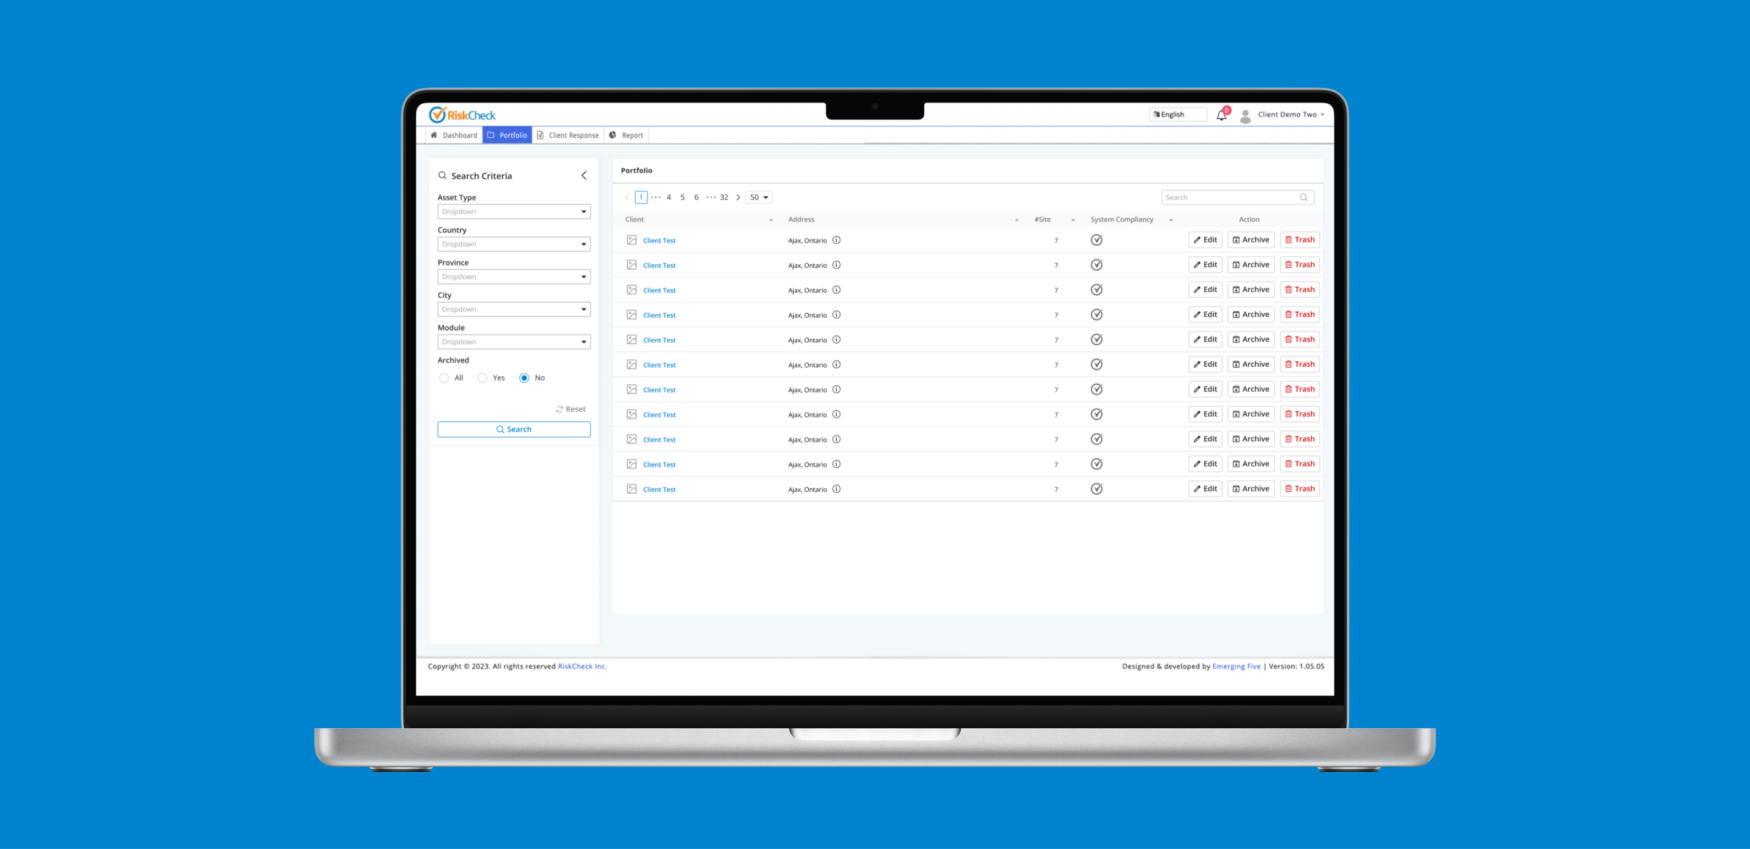Select the All archived radio button
The image size is (1750, 849).
click(x=444, y=378)
